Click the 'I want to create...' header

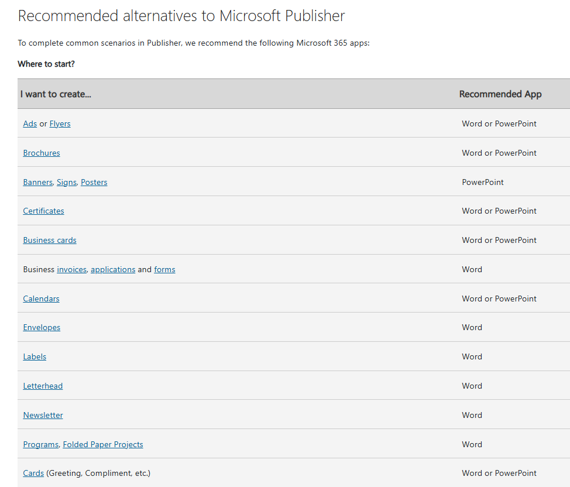pyautogui.click(x=56, y=94)
